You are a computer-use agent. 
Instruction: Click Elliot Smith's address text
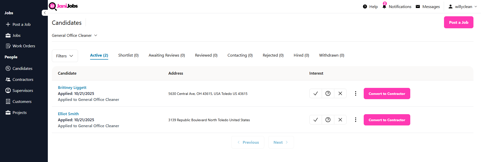[209, 120]
